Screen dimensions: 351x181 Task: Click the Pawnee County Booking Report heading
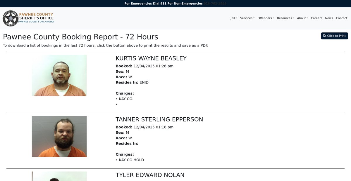tap(80, 37)
